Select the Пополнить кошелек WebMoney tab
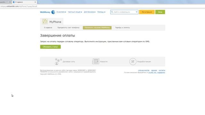Image resolution: width=205 pixels, height=115 pixels. coord(97,28)
